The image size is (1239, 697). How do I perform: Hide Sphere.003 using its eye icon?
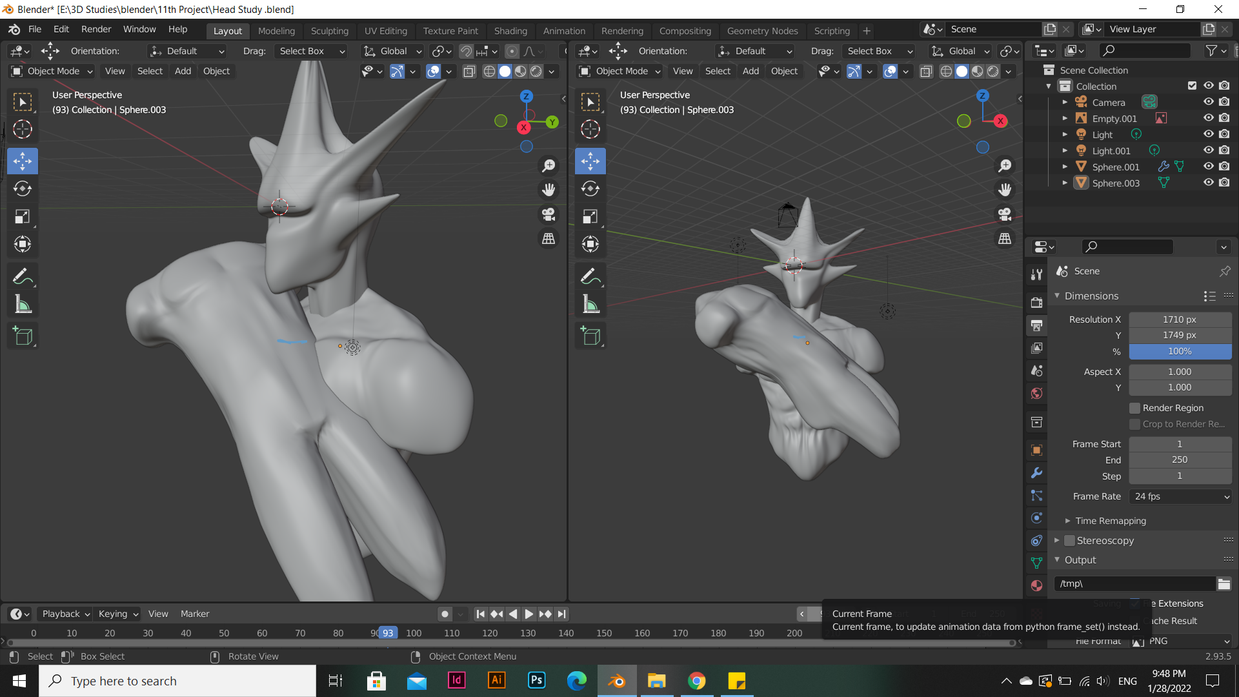[x=1208, y=183]
